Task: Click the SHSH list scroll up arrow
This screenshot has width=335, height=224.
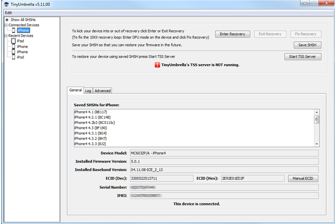Action: pos(317,112)
